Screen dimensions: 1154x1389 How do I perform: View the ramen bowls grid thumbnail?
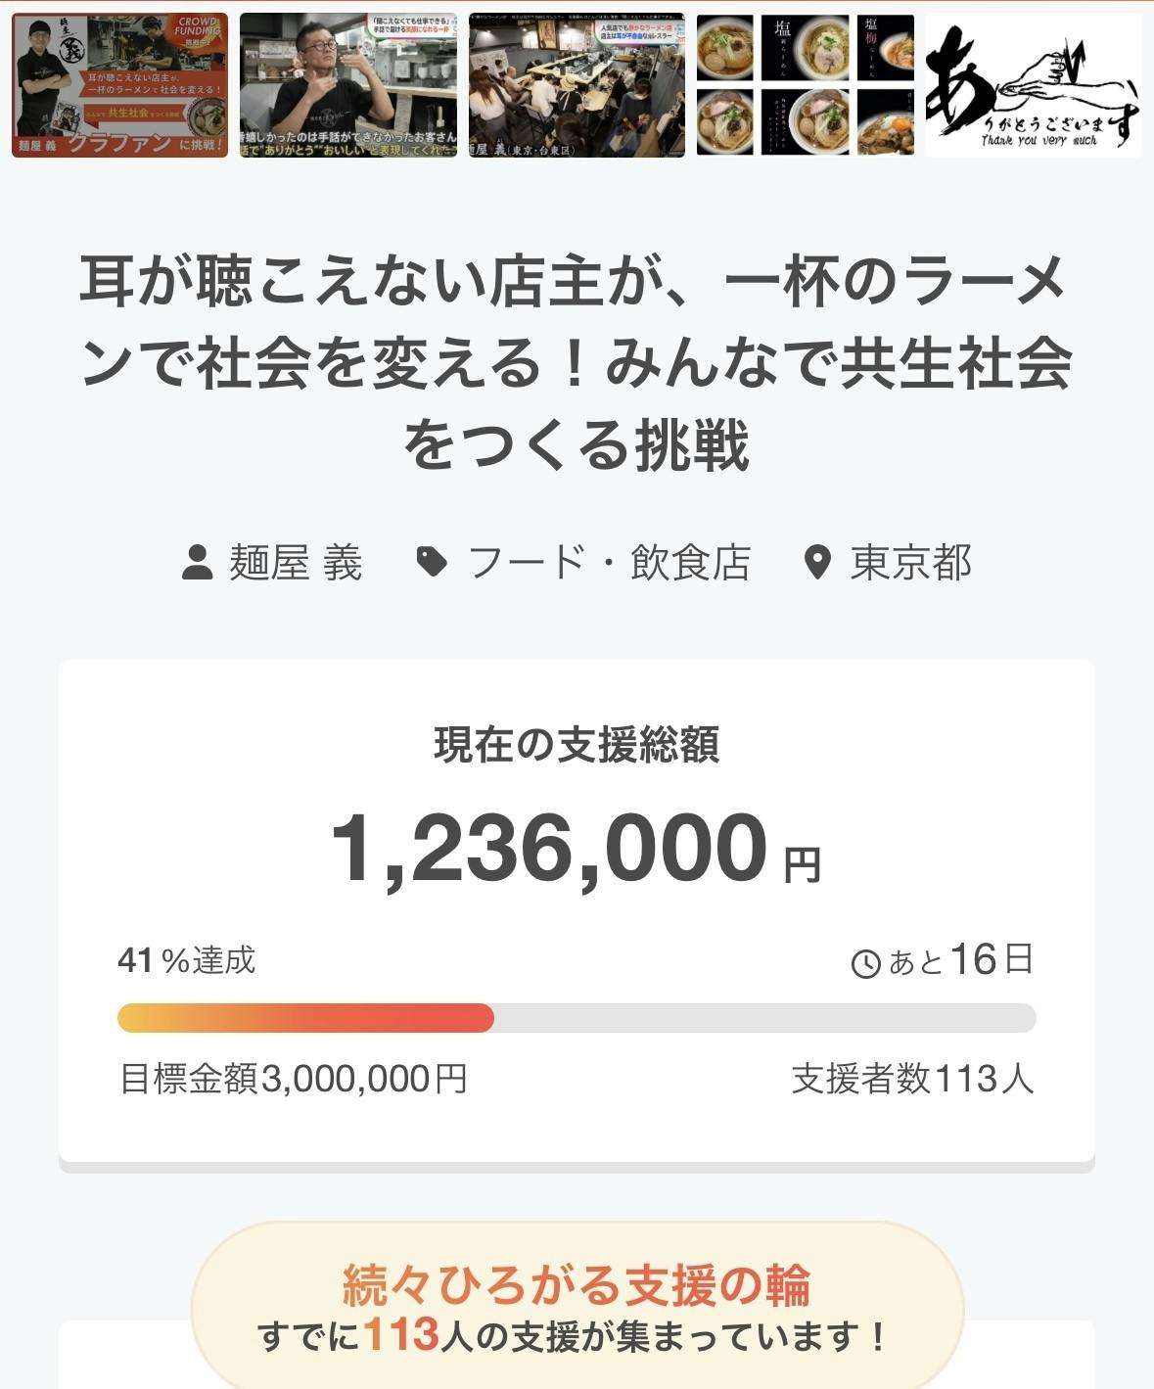coord(805,85)
